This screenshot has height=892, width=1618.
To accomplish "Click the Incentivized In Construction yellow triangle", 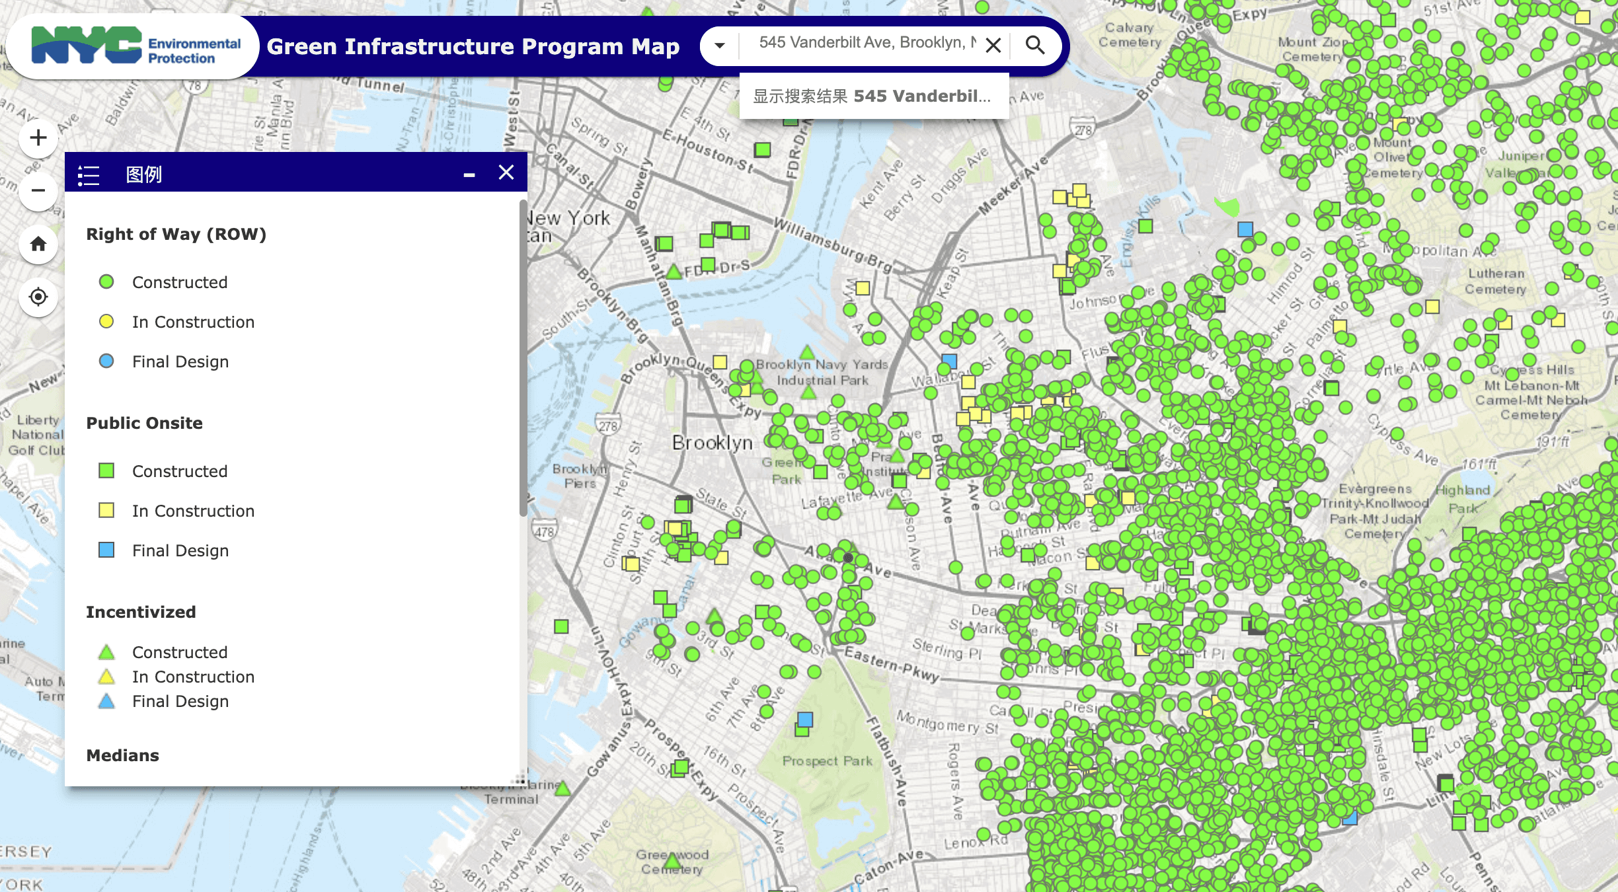I will tap(106, 677).
